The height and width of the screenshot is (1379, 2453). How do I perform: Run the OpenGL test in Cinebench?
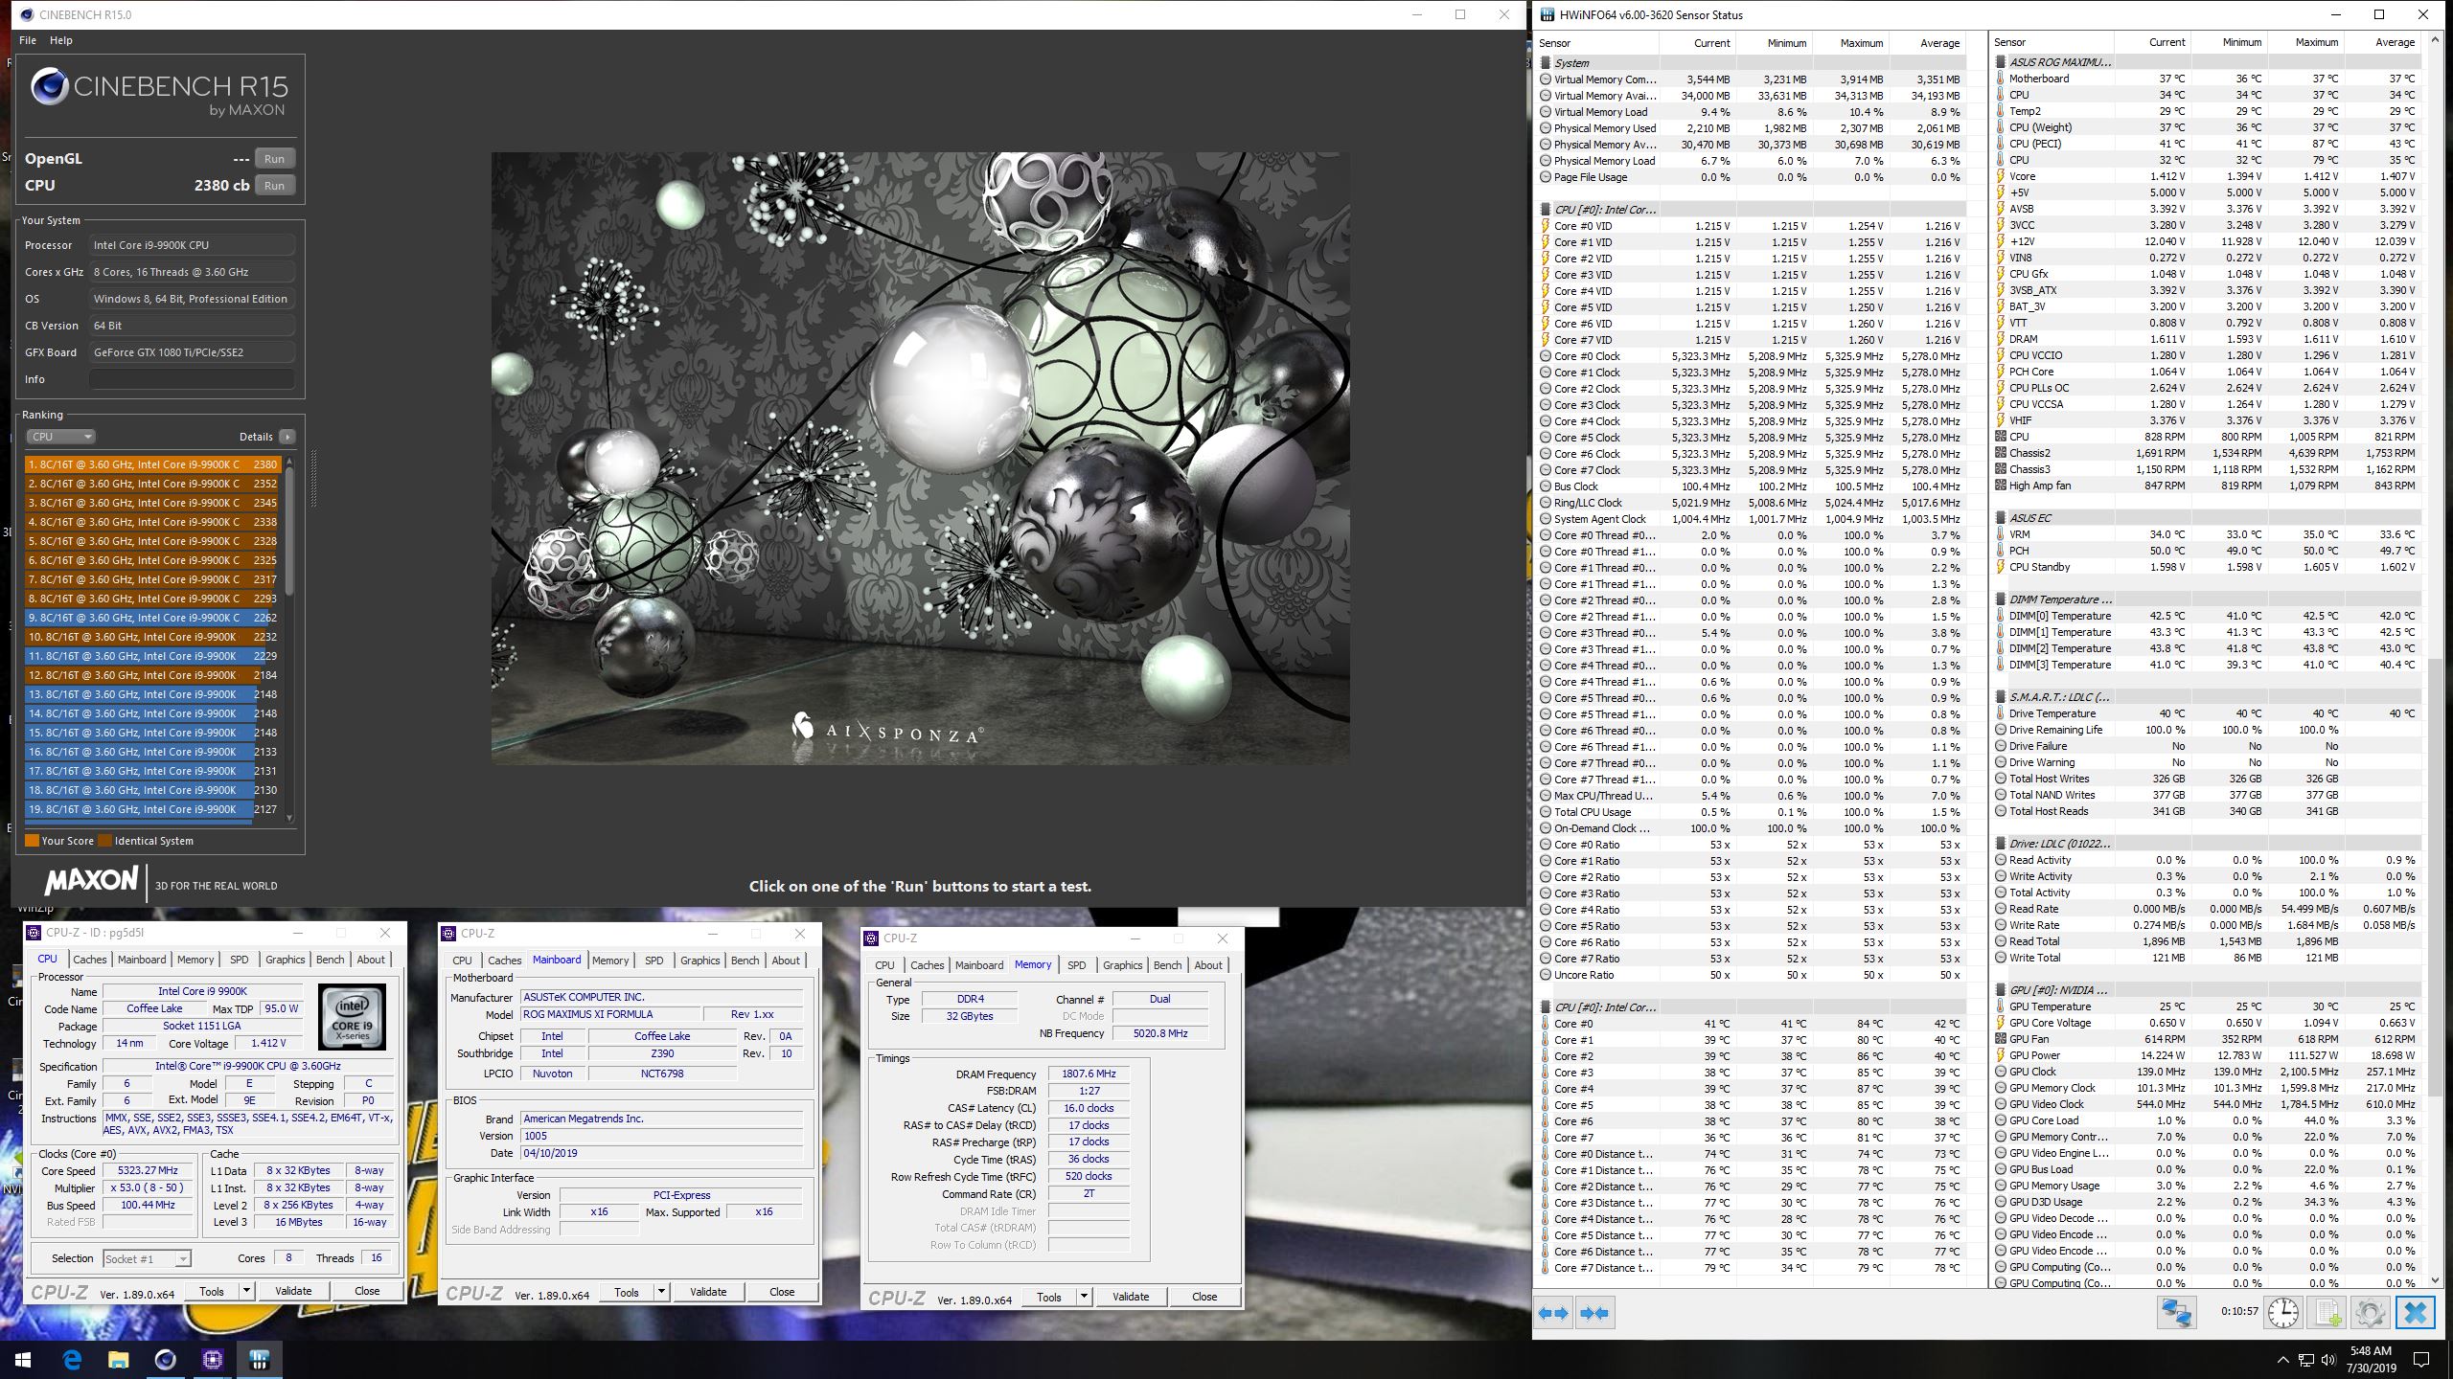click(275, 159)
